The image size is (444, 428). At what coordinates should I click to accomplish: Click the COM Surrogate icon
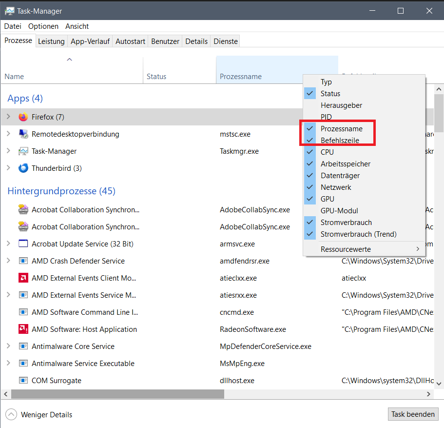coord(23,380)
